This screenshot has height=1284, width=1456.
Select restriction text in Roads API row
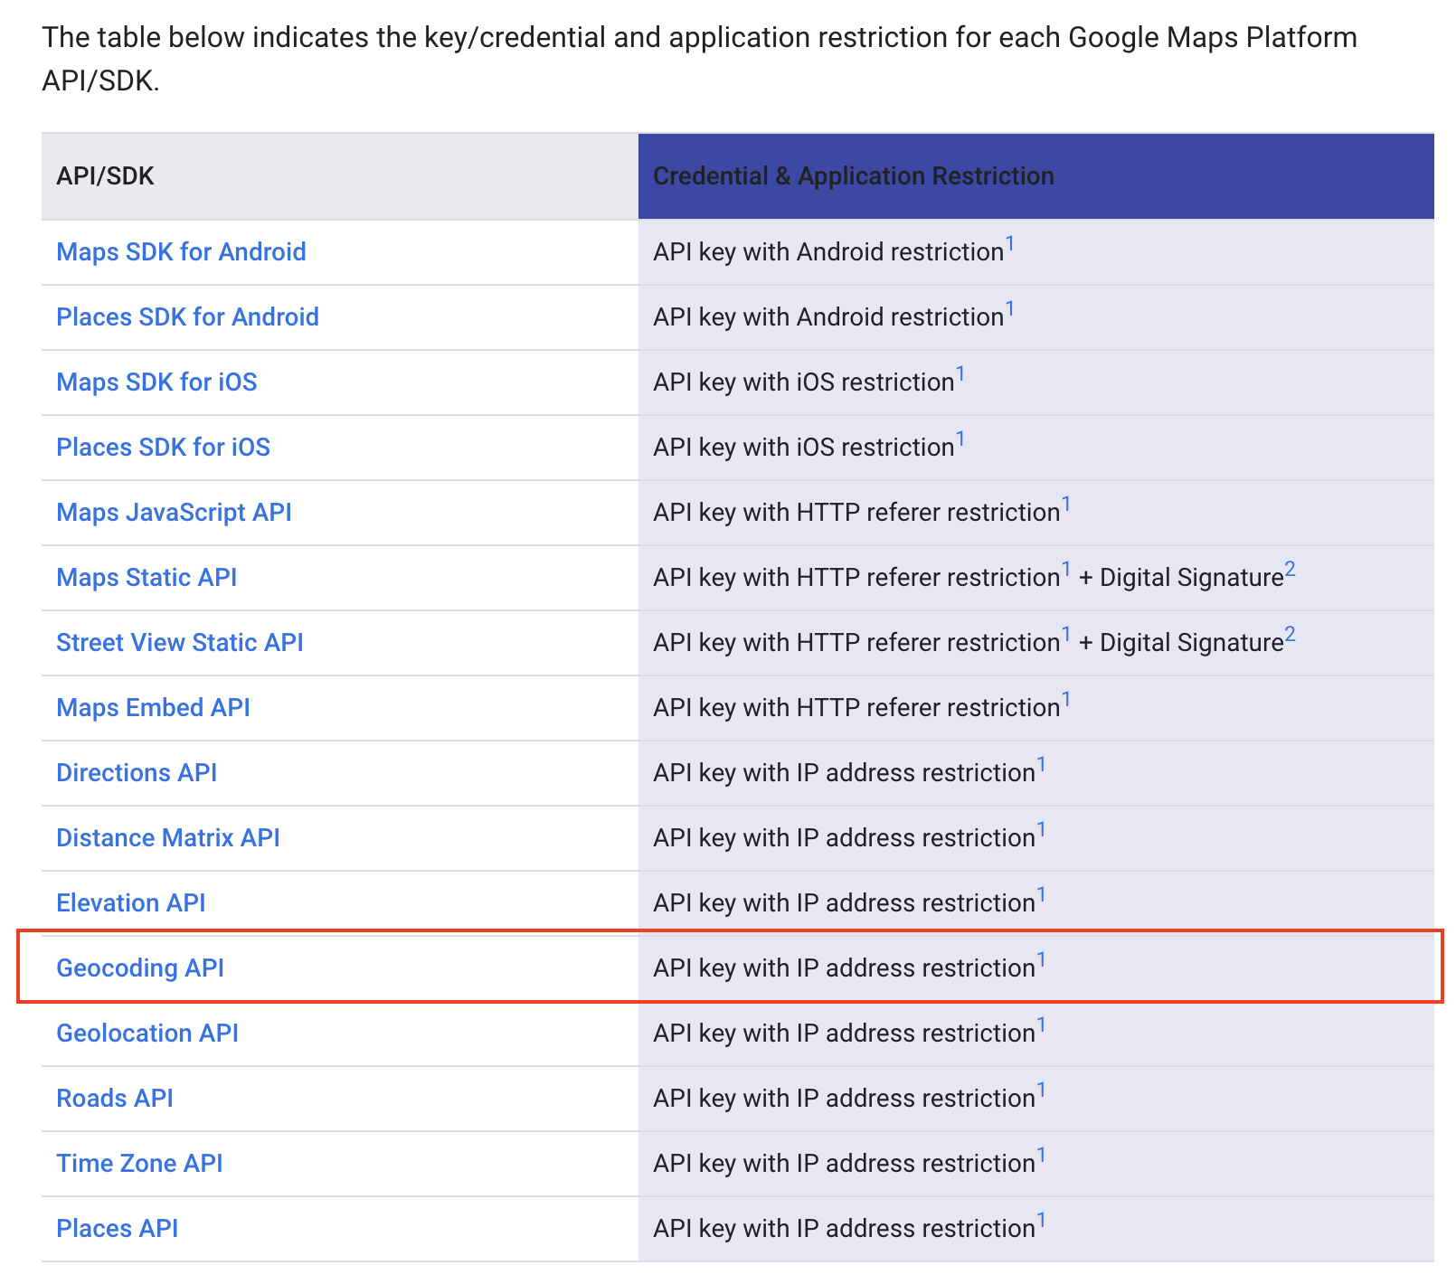(844, 1098)
